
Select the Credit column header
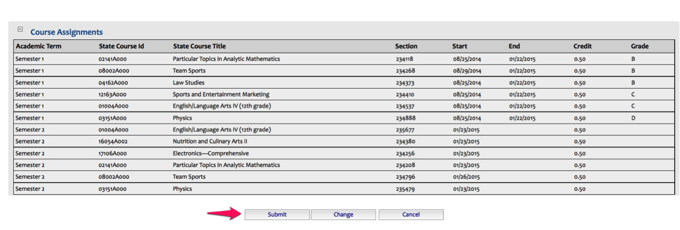(582, 46)
